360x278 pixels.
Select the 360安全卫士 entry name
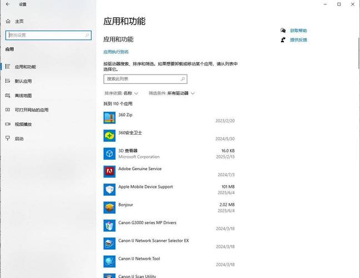click(130, 132)
